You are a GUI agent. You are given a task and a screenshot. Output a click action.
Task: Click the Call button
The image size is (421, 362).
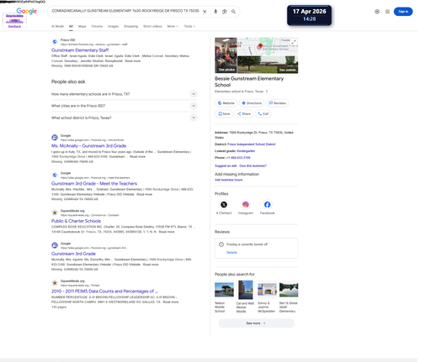pos(264,113)
